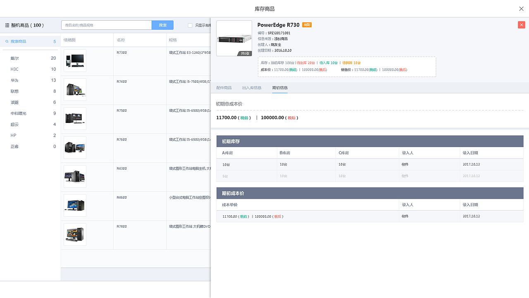Viewport: 529px width, 298px height.
Task: Click the R4600 product name
Action: pyautogui.click(x=122, y=197)
